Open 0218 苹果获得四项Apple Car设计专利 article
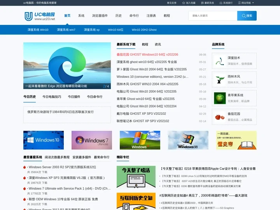Image resolution: width=280 pixels, height=210 pixels. pyautogui.click(x=208, y=169)
